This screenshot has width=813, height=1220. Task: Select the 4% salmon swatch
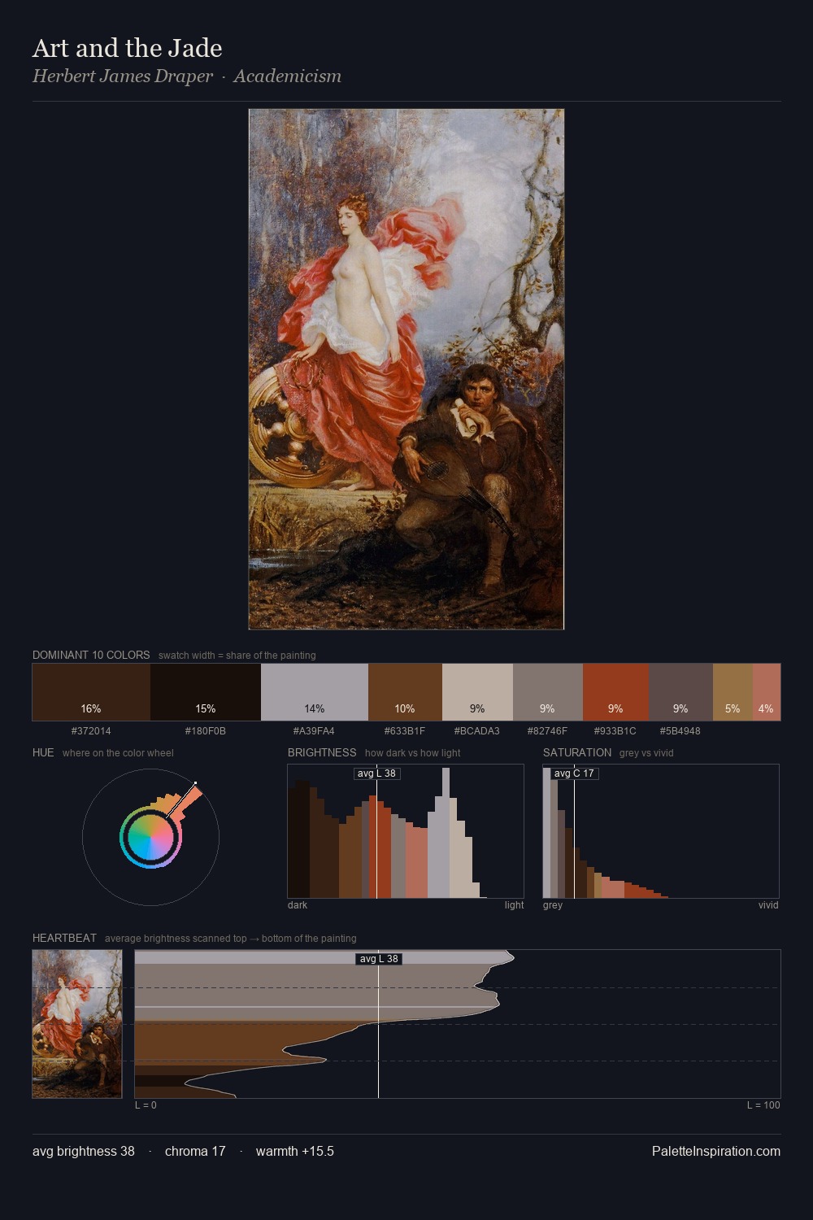coord(767,692)
